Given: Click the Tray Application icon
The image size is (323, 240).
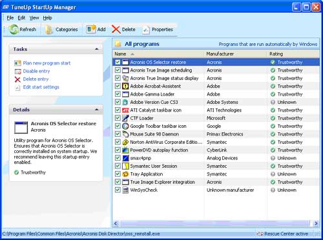Looking at the screenshot, I should click(125, 174).
